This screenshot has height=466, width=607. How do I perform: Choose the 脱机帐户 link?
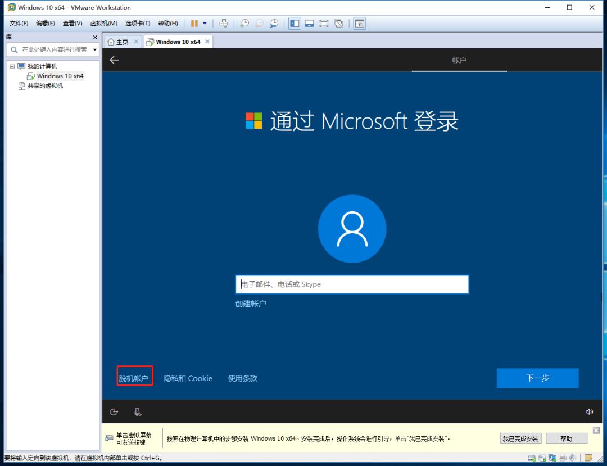[x=133, y=378]
